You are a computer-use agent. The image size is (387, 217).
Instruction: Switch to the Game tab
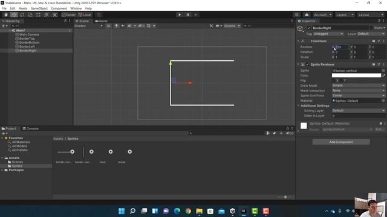pyautogui.click(x=102, y=21)
